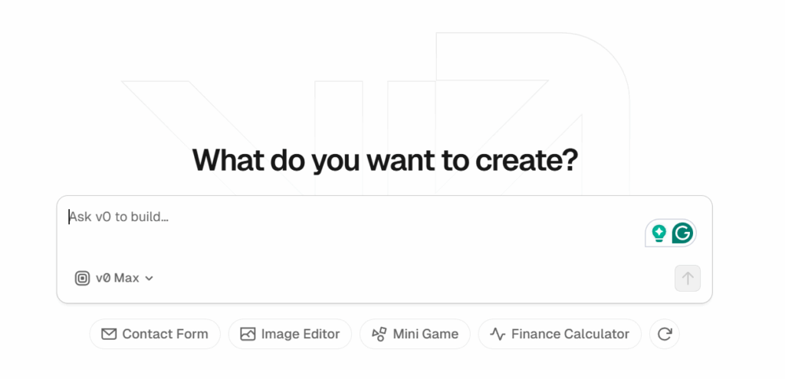Click the envelope icon on Contact Form
Viewport: 785px width, 379px height.
coord(109,334)
